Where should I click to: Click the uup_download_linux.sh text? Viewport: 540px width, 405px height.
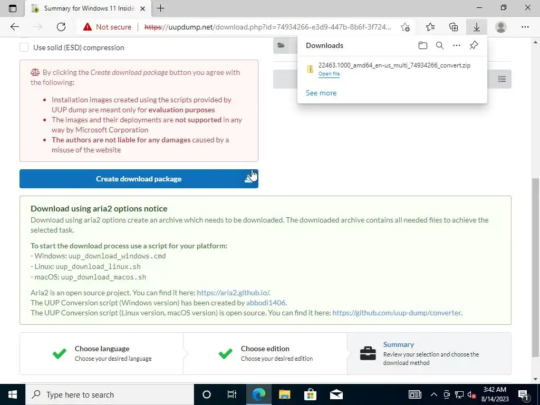click(98, 266)
